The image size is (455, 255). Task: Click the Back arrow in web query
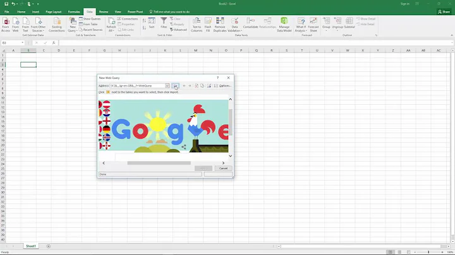(184, 86)
